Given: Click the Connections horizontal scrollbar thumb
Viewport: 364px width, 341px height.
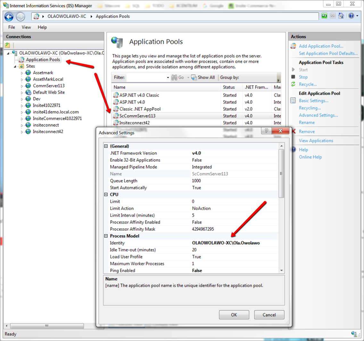Looking at the screenshot, I should coord(47,326).
